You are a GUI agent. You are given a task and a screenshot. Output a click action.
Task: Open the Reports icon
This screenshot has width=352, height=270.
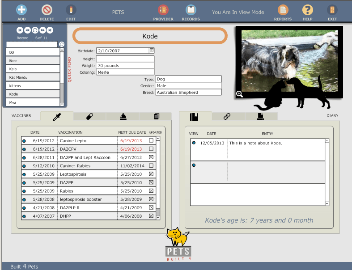[283, 10]
